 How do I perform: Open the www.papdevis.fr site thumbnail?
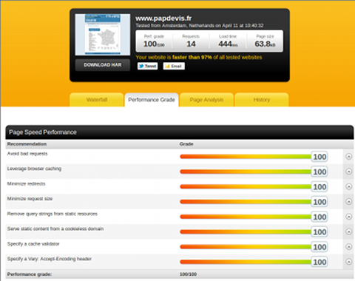coord(103,35)
